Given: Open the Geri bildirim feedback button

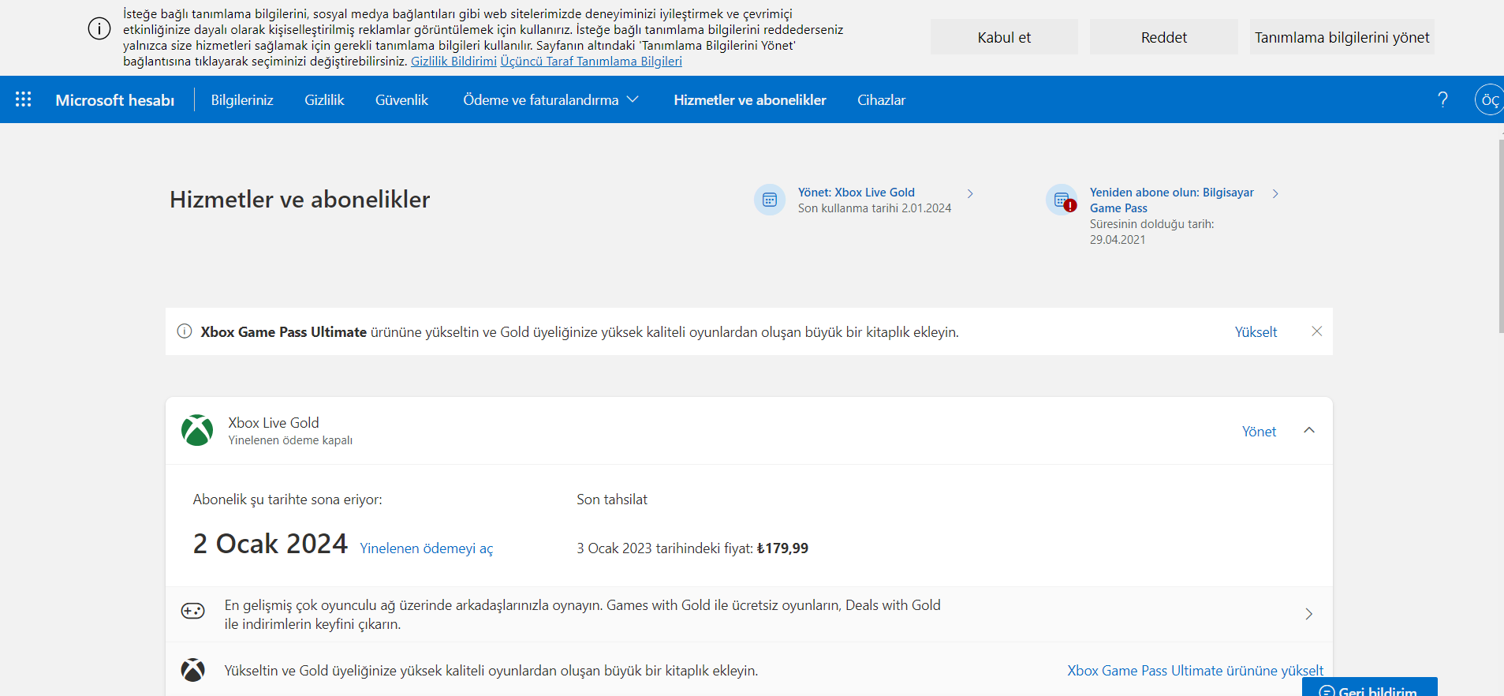Looking at the screenshot, I should tap(1370, 687).
